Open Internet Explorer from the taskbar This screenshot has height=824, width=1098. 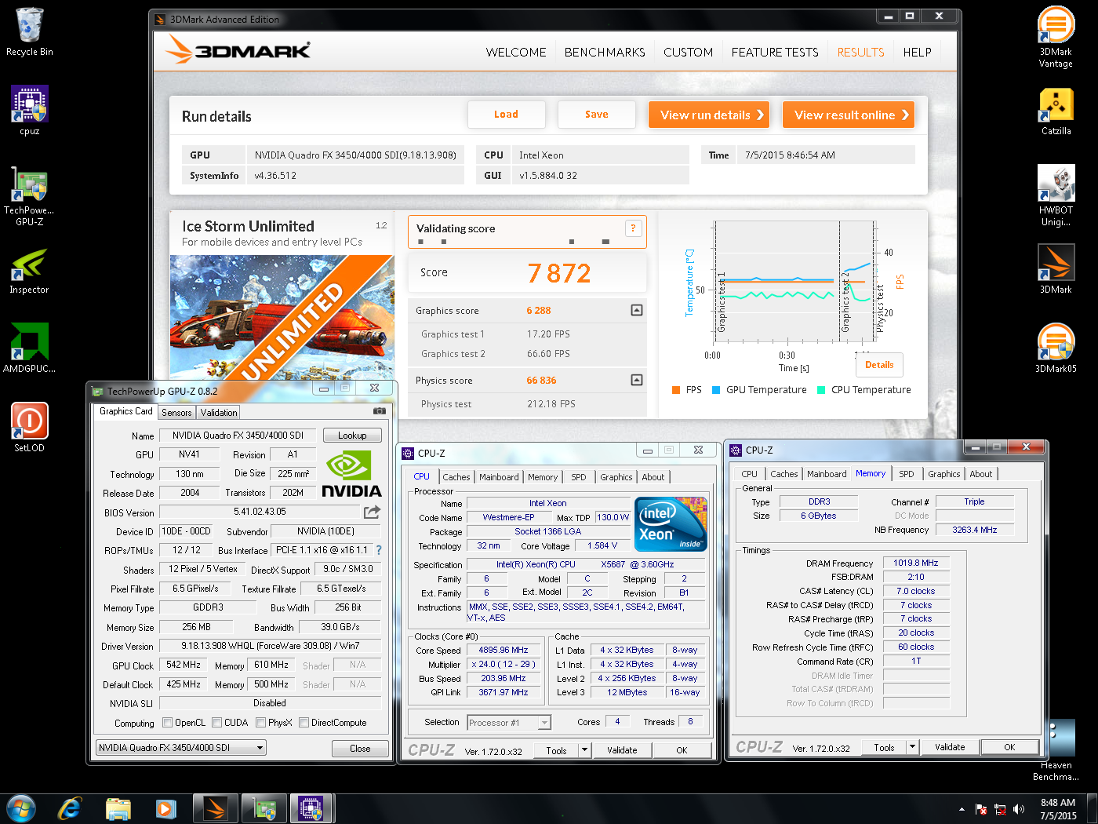pyautogui.click(x=70, y=808)
